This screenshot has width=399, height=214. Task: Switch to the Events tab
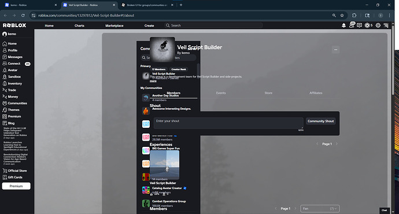coord(221,93)
